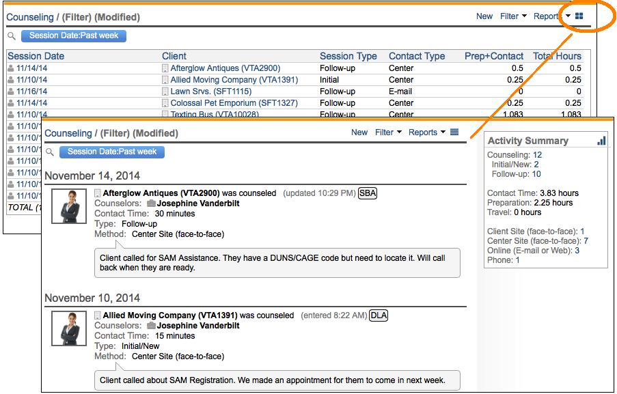Open the Activity Summary chart icon
The image size is (617, 394).
[x=601, y=141]
